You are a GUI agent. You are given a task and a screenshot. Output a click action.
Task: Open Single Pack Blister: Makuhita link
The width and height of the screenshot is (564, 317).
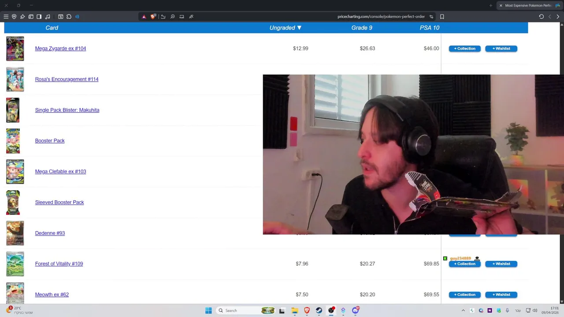pos(67,110)
